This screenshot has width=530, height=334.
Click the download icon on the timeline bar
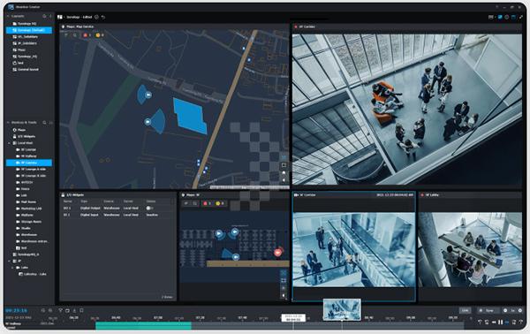coord(74,310)
